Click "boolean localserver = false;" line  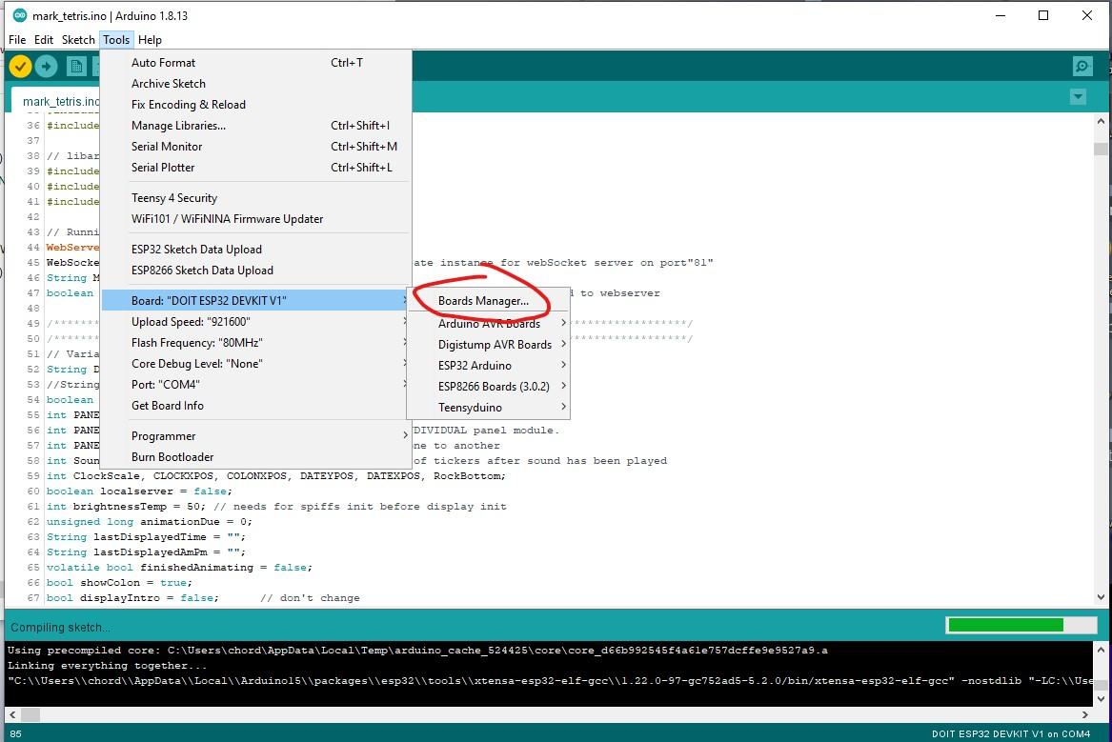139,491
